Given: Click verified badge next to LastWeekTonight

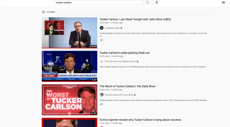Looking at the screenshot, I should (x=121, y=28).
